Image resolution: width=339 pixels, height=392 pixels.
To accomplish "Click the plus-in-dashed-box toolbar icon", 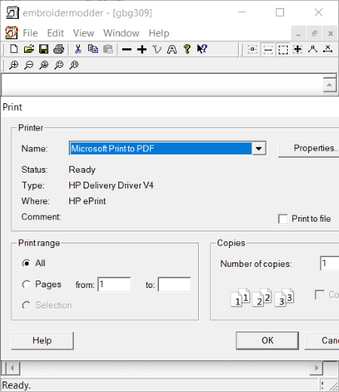I will 298,49.
